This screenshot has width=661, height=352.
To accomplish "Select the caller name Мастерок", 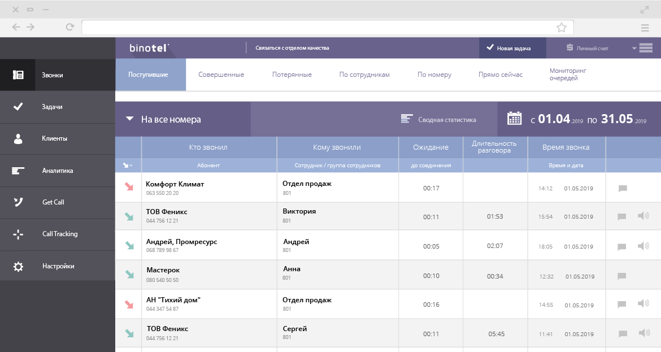I will click(x=163, y=270).
